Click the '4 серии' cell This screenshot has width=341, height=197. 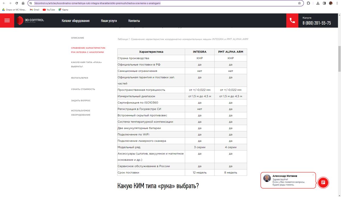(230, 147)
